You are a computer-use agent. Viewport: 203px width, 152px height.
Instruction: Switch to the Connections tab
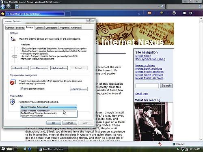click(52, 28)
